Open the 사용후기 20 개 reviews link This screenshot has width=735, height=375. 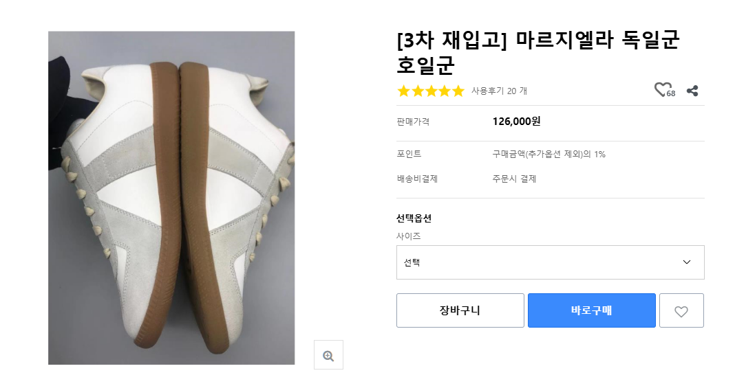(499, 91)
